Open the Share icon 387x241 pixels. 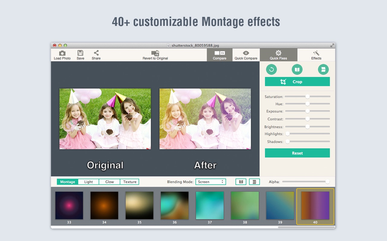pos(96,53)
